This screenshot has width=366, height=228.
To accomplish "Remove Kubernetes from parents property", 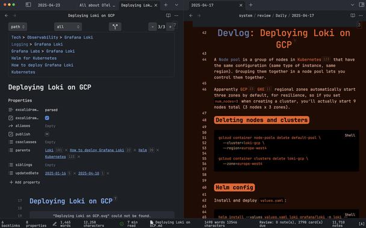I will (x=79, y=156).
